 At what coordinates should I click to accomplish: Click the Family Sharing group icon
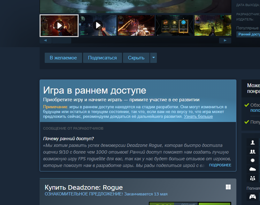pos(253,178)
